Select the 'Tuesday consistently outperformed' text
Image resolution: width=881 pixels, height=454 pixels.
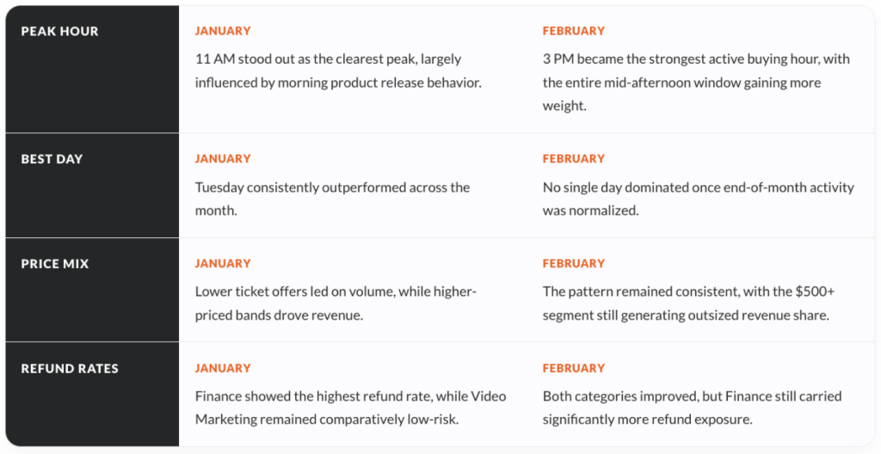tap(332, 199)
